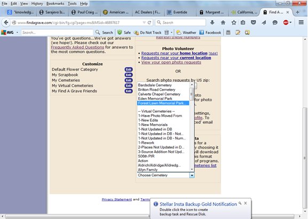
Task: Click AVG toolbar Search button
Action: 104,33
